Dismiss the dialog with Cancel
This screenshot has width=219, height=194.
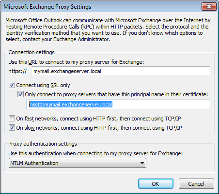coord(196,184)
